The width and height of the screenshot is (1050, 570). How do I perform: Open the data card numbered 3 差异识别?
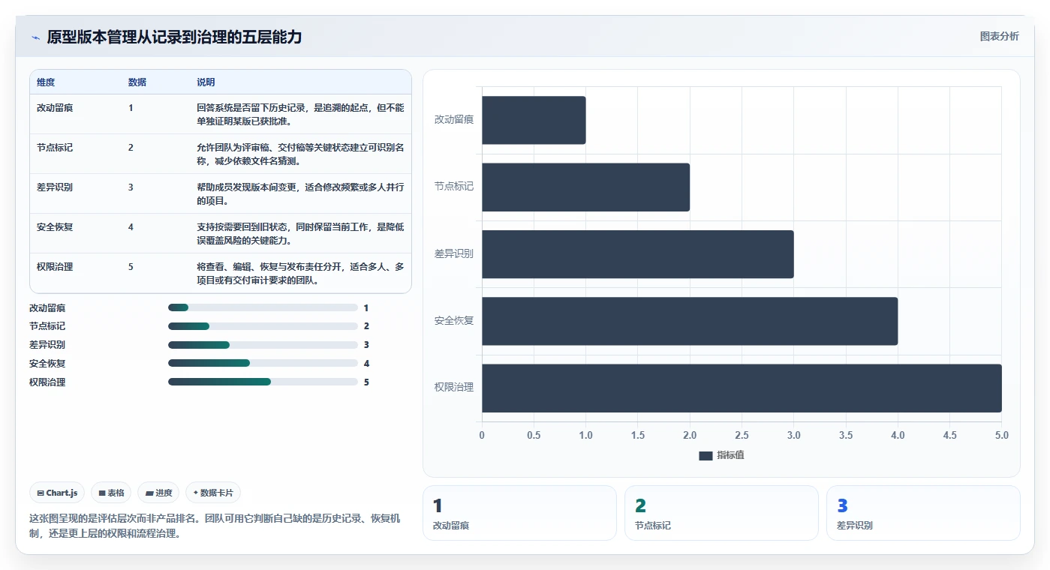(923, 513)
